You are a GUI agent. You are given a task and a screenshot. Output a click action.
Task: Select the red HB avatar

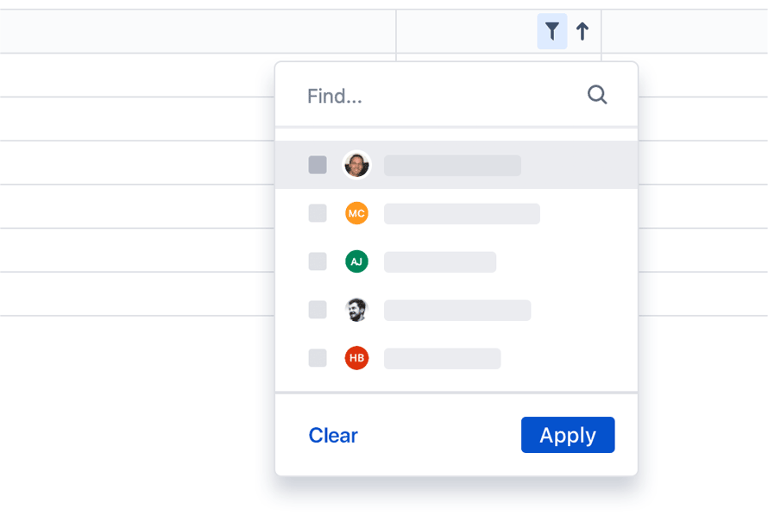click(356, 358)
